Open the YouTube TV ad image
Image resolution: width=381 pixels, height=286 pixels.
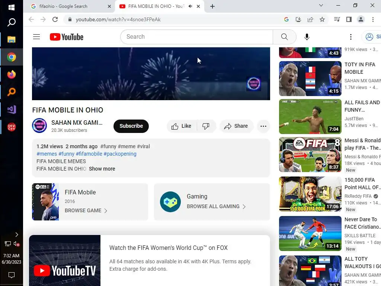(x=65, y=260)
